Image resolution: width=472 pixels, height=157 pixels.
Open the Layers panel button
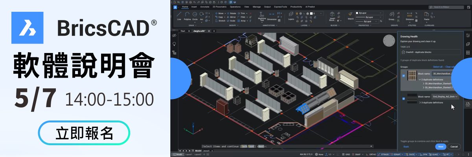pyautogui.click(x=291, y=16)
